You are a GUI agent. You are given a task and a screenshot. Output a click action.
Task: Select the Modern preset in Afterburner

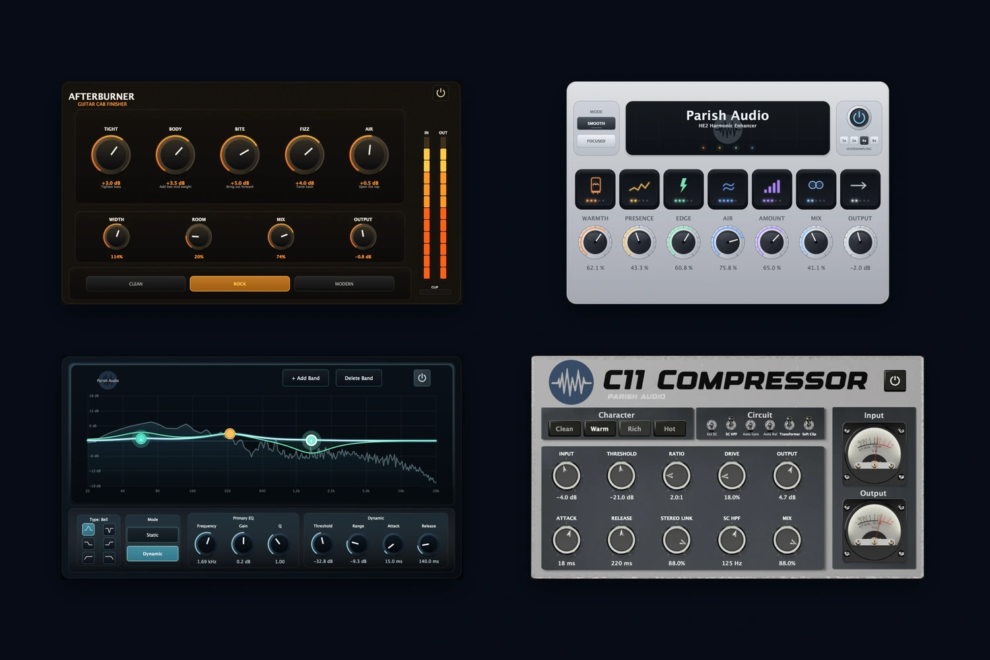coord(344,284)
